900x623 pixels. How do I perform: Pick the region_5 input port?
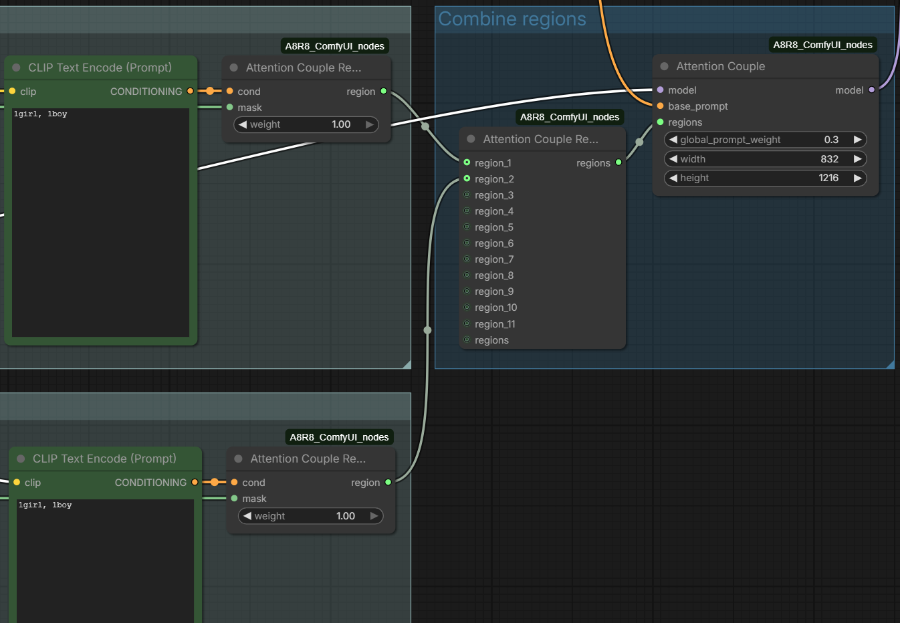pos(467,227)
